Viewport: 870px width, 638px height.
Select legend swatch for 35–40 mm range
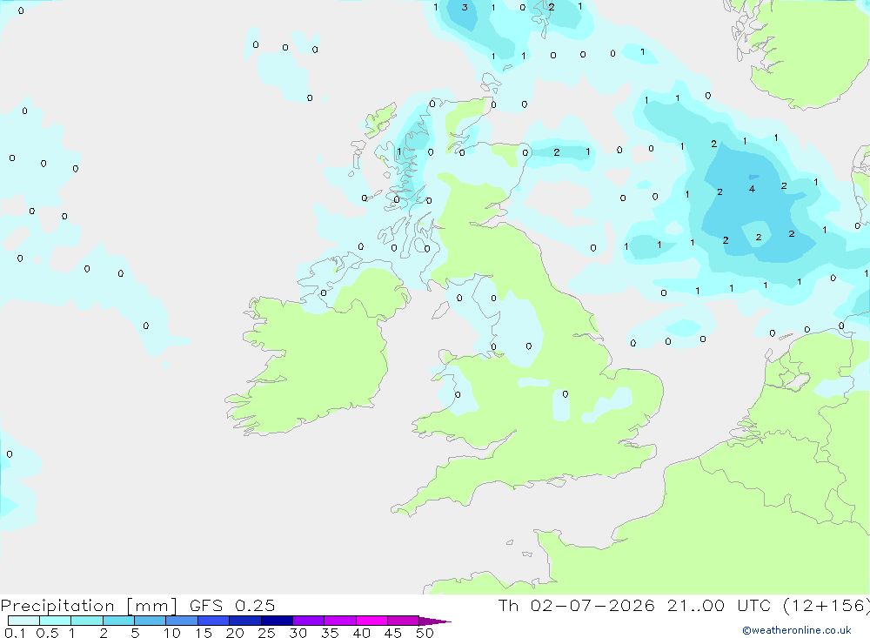pyautogui.click(x=340, y=621)
